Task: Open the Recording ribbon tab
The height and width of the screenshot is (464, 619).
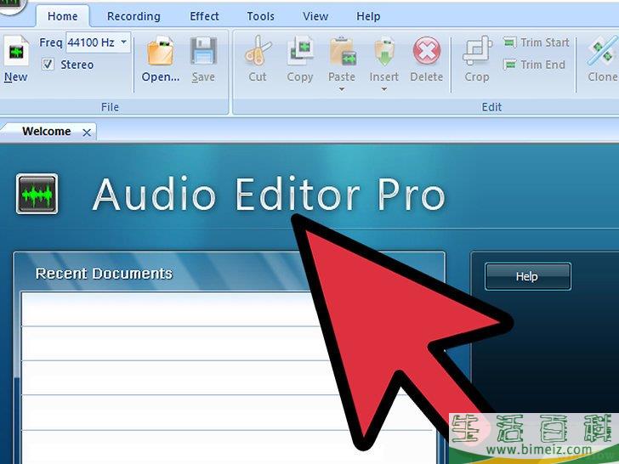Action: pos(133,16)
